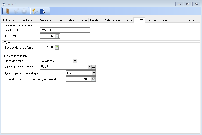Open calculator for Echelon de la tare
Viewport: 202px width, 135px height.
57,47
